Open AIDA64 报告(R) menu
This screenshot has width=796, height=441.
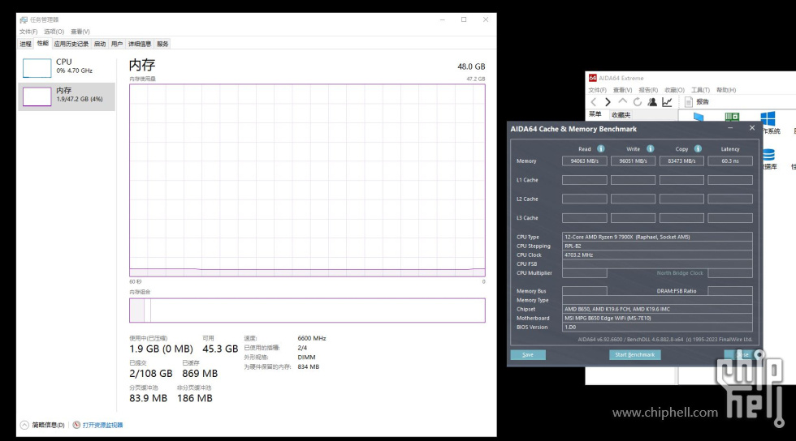point(648,90)
